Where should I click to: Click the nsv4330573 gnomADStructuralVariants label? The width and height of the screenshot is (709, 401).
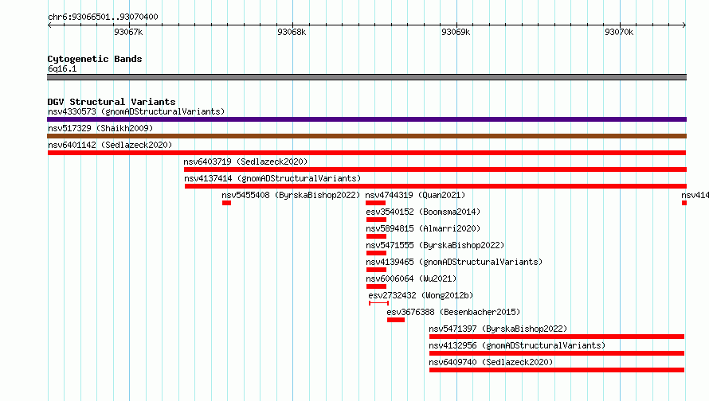pos(136,111)
